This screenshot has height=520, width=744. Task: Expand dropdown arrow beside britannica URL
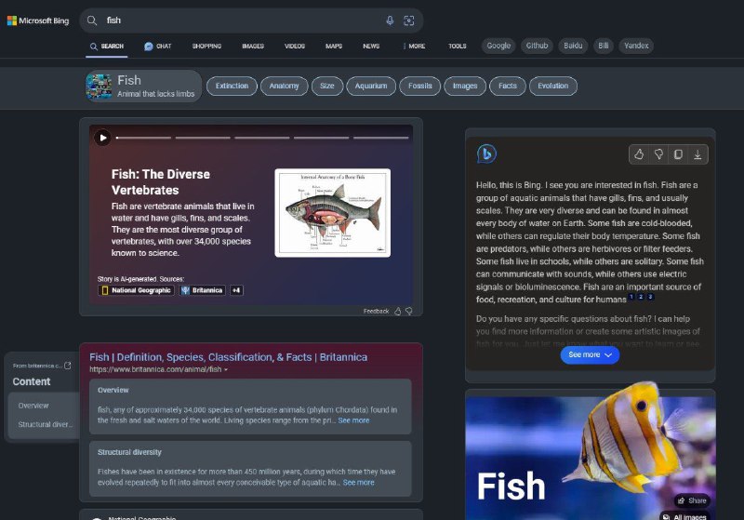226,370
